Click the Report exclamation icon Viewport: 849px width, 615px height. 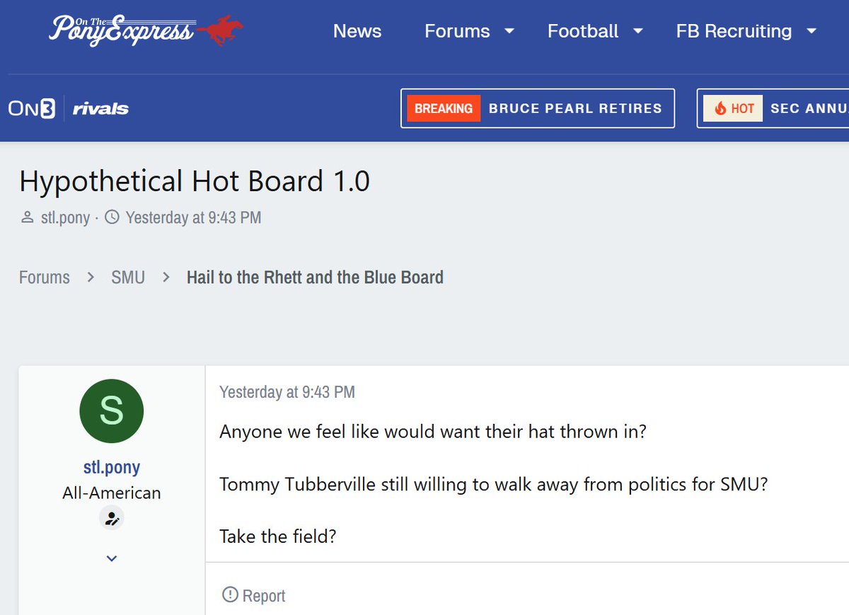pyautogui.click(x=230, y=595)
